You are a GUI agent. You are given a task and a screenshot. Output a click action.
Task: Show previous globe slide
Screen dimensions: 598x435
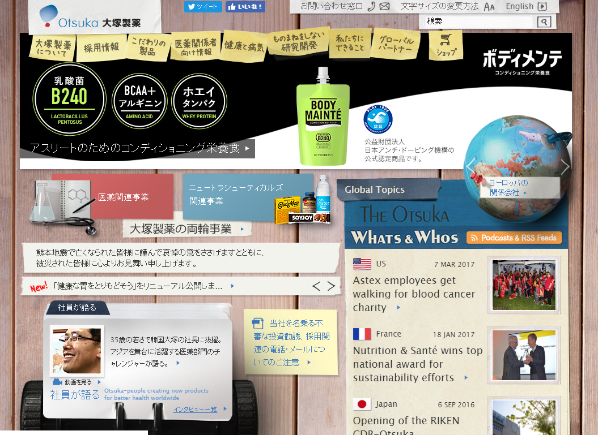click(x=470, y=166)
